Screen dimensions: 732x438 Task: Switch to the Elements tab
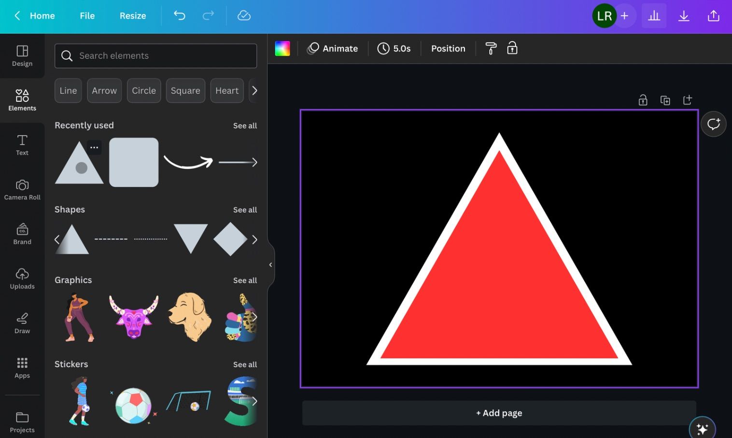click(22, 100)
